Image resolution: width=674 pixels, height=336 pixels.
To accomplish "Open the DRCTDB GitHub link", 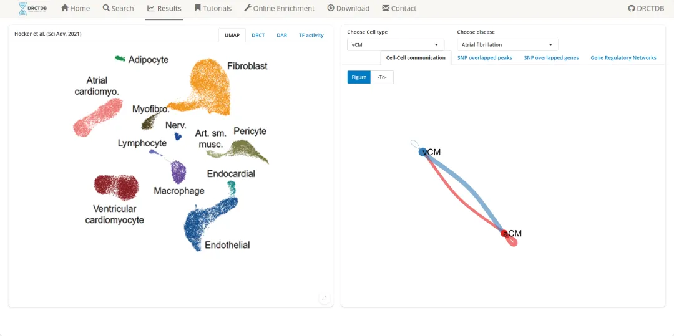I will [647, 9].
